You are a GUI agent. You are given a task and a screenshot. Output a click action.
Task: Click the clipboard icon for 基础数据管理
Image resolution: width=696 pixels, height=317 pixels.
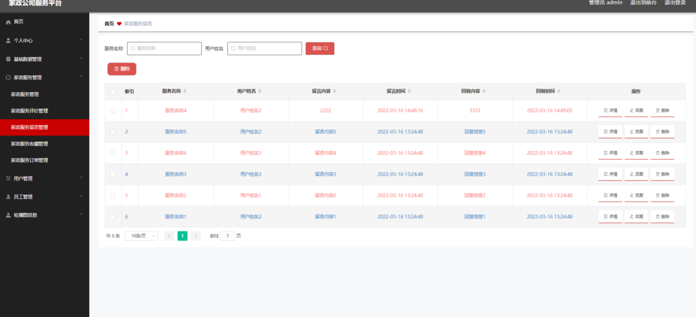point(8,59)
